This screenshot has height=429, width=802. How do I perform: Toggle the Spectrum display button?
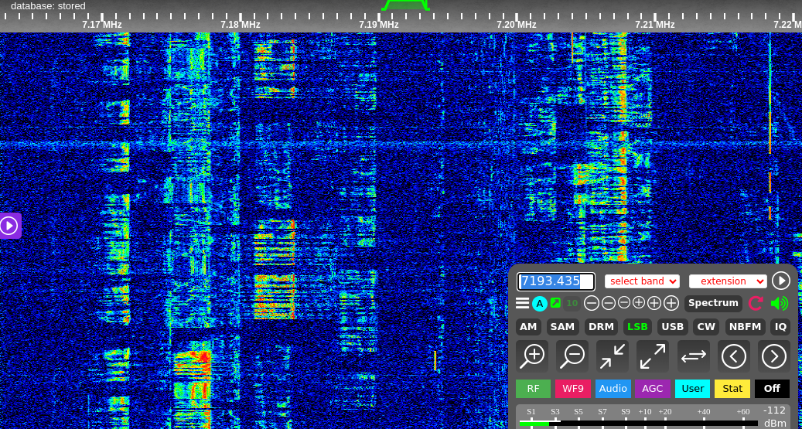tap(713, 304)
